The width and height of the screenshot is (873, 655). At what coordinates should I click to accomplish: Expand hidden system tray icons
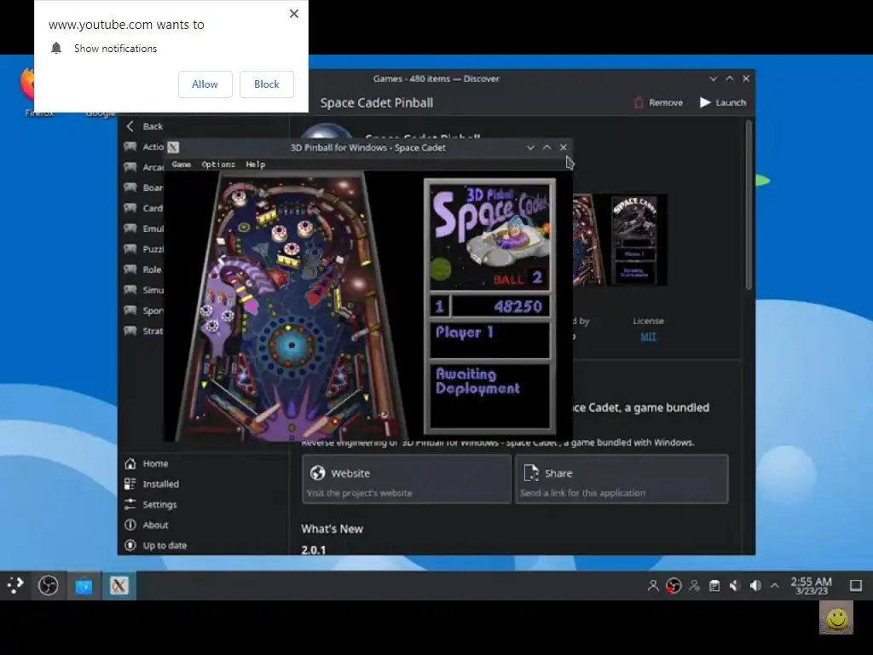(x=774, y=585)
